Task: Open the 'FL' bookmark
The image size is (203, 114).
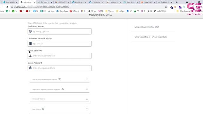Action: pos(150,11)
